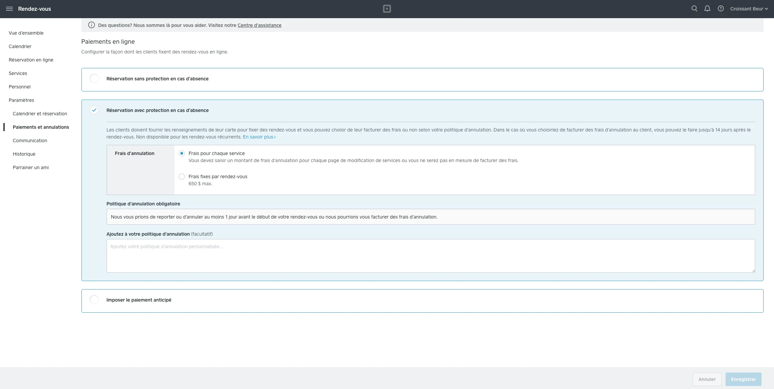This screenshot has height=389, width=774.
Task: Click the help question mark icon
Action: point(720,9)
